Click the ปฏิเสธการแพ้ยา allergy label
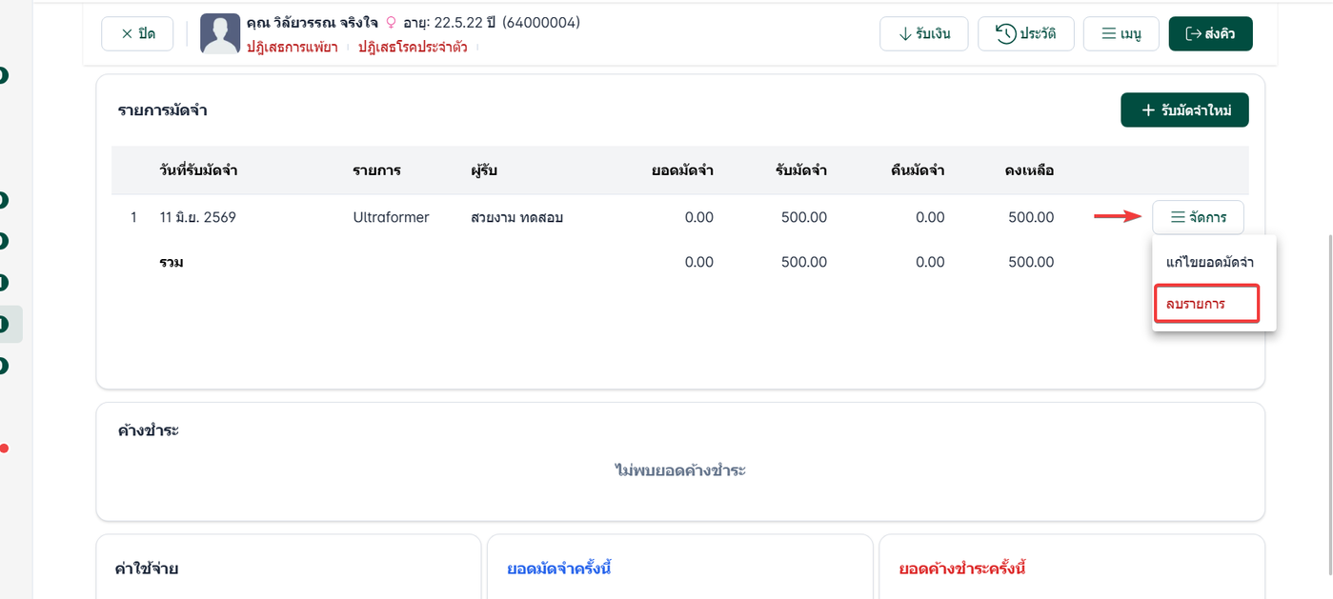Screen dimensions: 1333x599 pyautogui.click(x=292, y=47)
